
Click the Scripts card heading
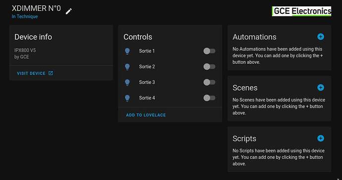tap(244, 139)
